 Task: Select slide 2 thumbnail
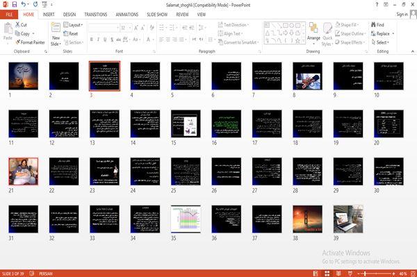(x=64, y=76)
